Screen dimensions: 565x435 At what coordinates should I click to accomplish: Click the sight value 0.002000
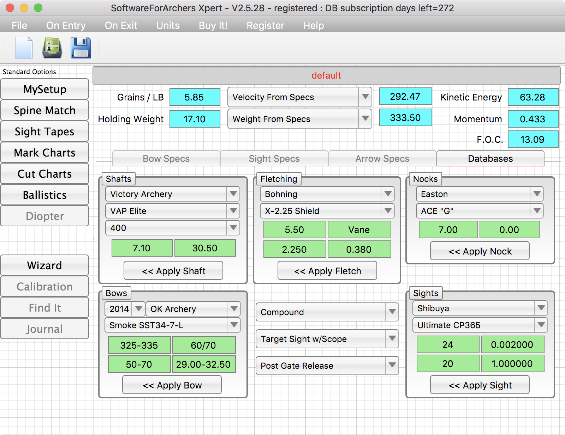(x=512, y=344)
